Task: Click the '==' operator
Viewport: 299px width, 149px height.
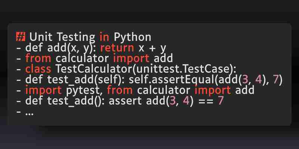Action: (206, 101)
